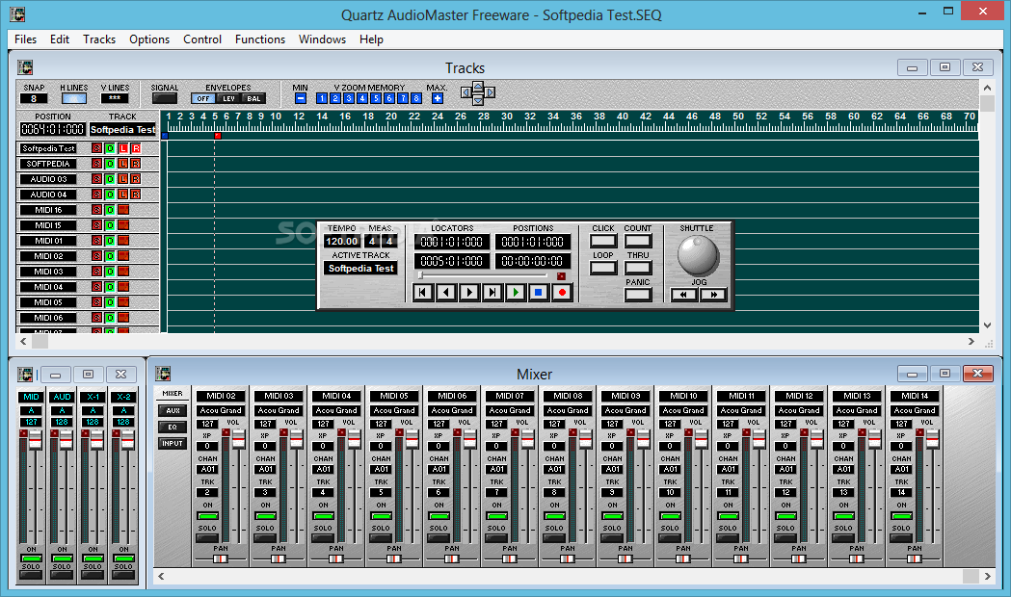This screenshot has width=1011, height=597.
Task: Open the Control menu
Action: pyautogui.click(x=202, y=39)
